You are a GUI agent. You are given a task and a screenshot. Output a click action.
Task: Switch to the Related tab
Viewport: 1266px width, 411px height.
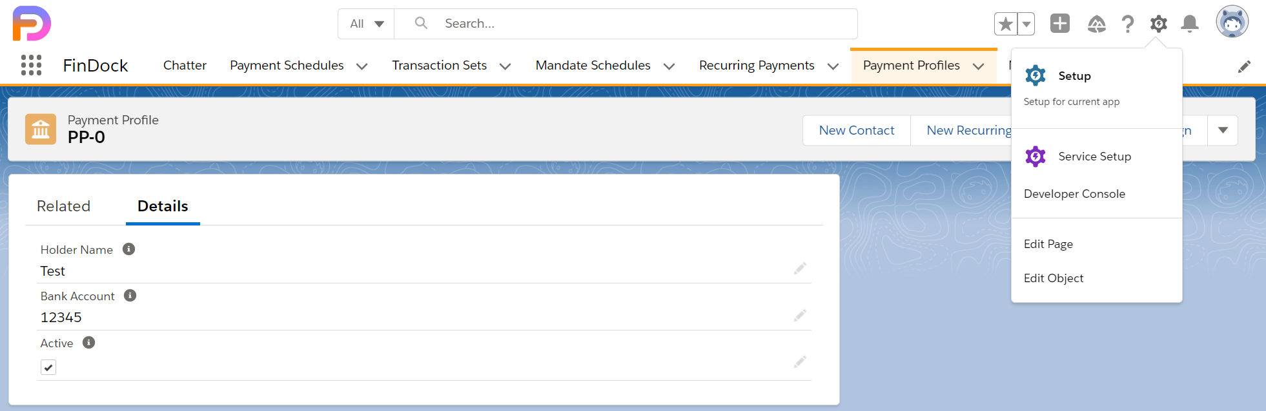click(x=63, y=206)
